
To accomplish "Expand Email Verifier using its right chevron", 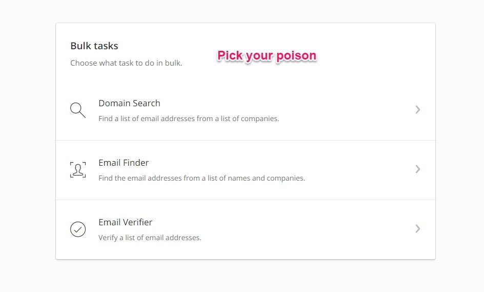I will point(418,229).
